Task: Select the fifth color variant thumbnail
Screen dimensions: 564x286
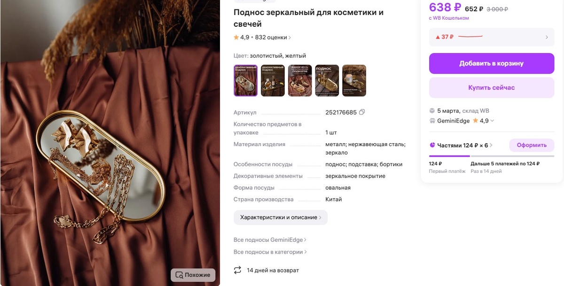Action: (354, 80)
